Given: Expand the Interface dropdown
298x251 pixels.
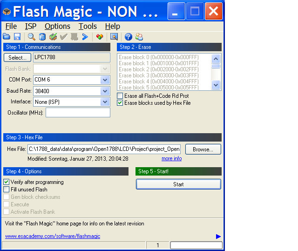Looking at the screenshot, I should pyautogui.click(x=105, y=102).
